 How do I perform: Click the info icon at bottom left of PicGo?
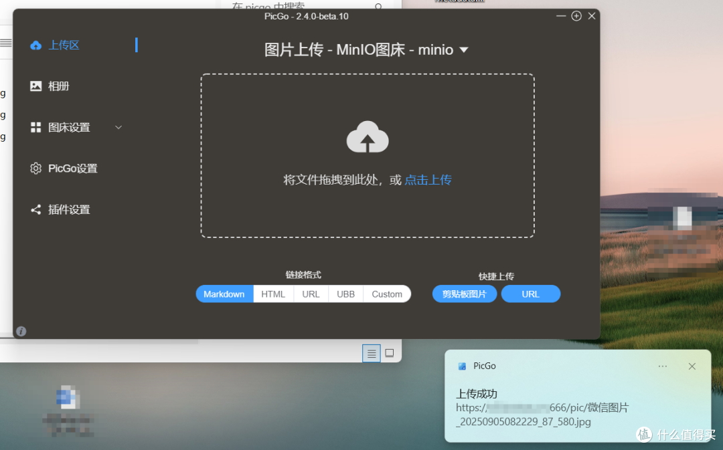coord(21,331)
